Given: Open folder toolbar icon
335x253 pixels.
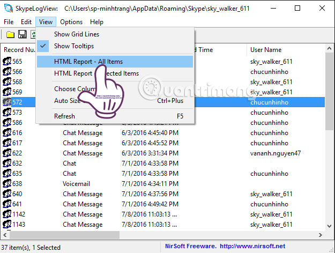Looking at the screenshot, I should 10,34.
